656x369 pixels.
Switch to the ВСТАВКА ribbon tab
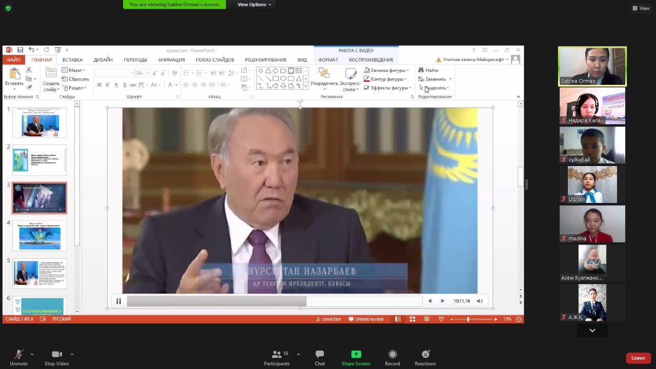72,60
